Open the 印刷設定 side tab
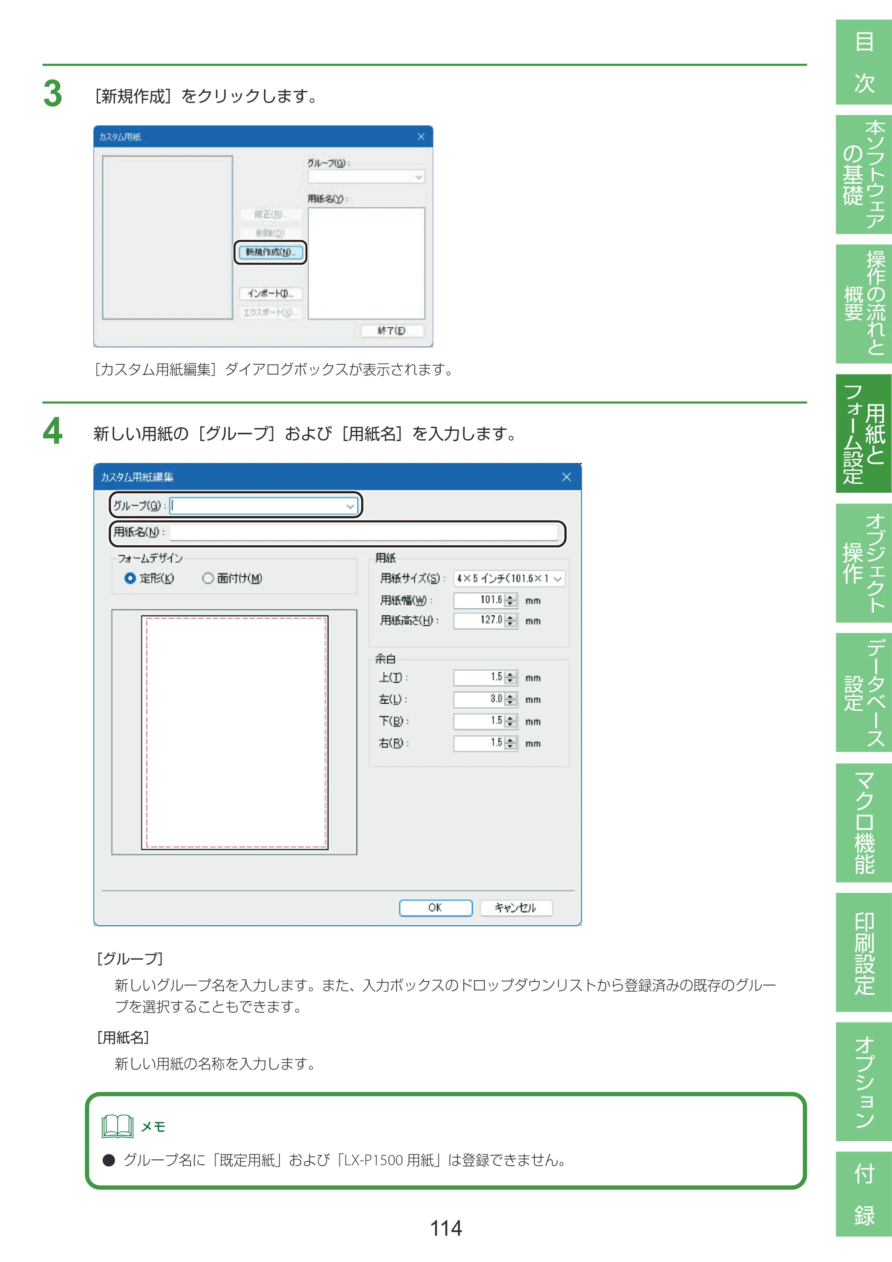The width and height of the screenshot is (892, 1262). point(863,953)
